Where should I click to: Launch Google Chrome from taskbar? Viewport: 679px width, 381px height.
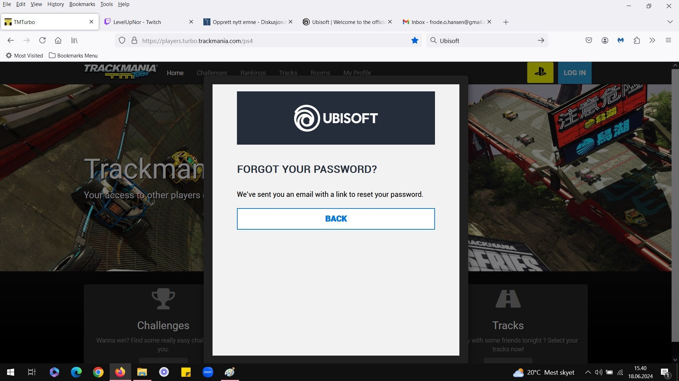[x=98, y=372]
